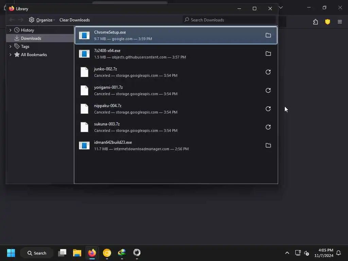The image size is (348, 261).
Task: Click the grey circular taskbar app icon
Action: click(137, 253)
